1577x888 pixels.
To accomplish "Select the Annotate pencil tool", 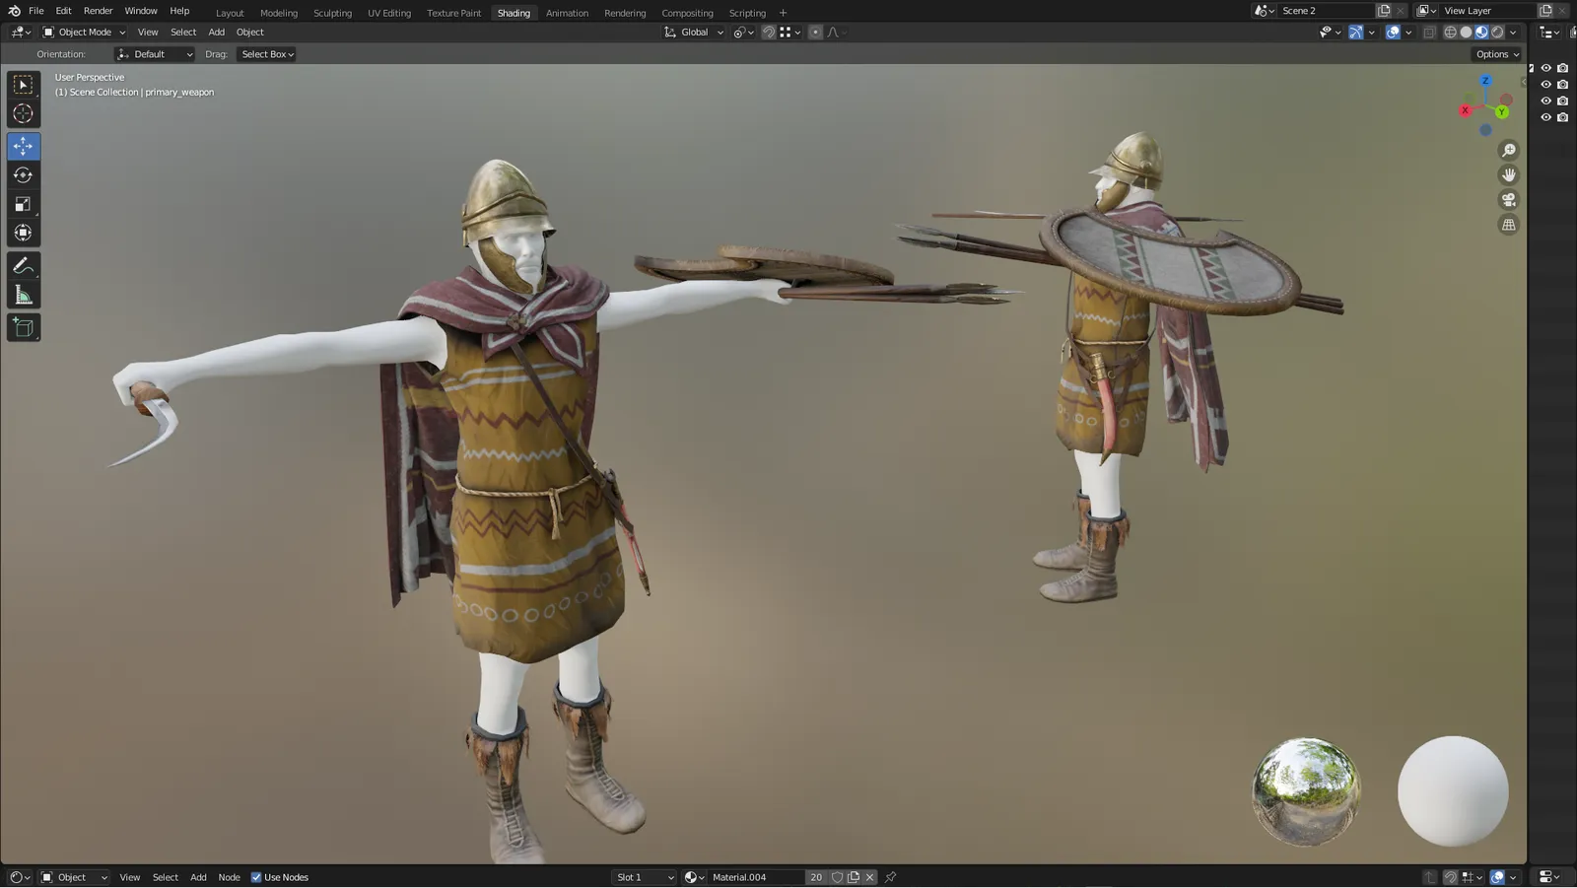I will click(23, 266).
